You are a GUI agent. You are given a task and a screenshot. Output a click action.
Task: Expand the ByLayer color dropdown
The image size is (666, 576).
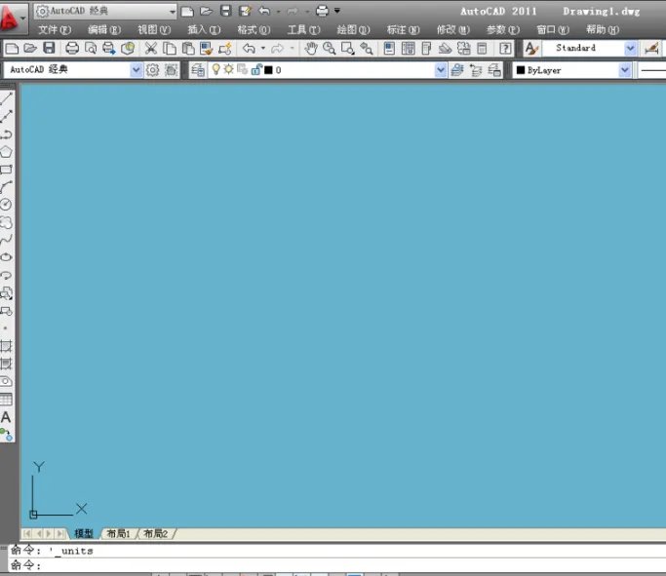tap(624, 70)
